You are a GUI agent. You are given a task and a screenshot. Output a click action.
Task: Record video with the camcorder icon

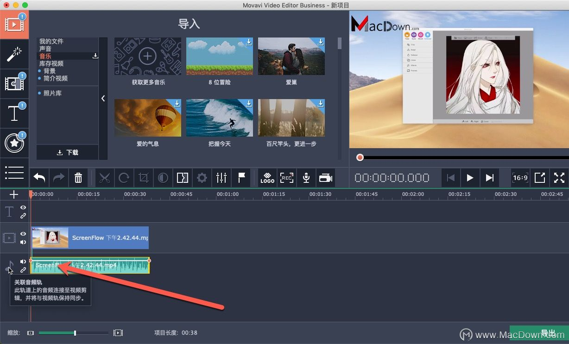pos(326,177)
